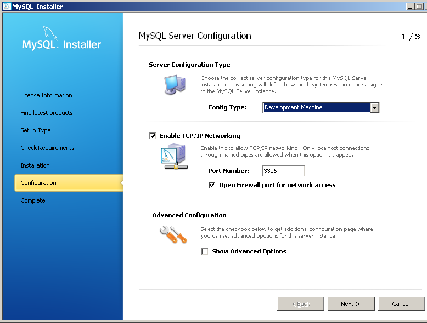
Task: Go to License Information step
Action: (x=46, y=95)
